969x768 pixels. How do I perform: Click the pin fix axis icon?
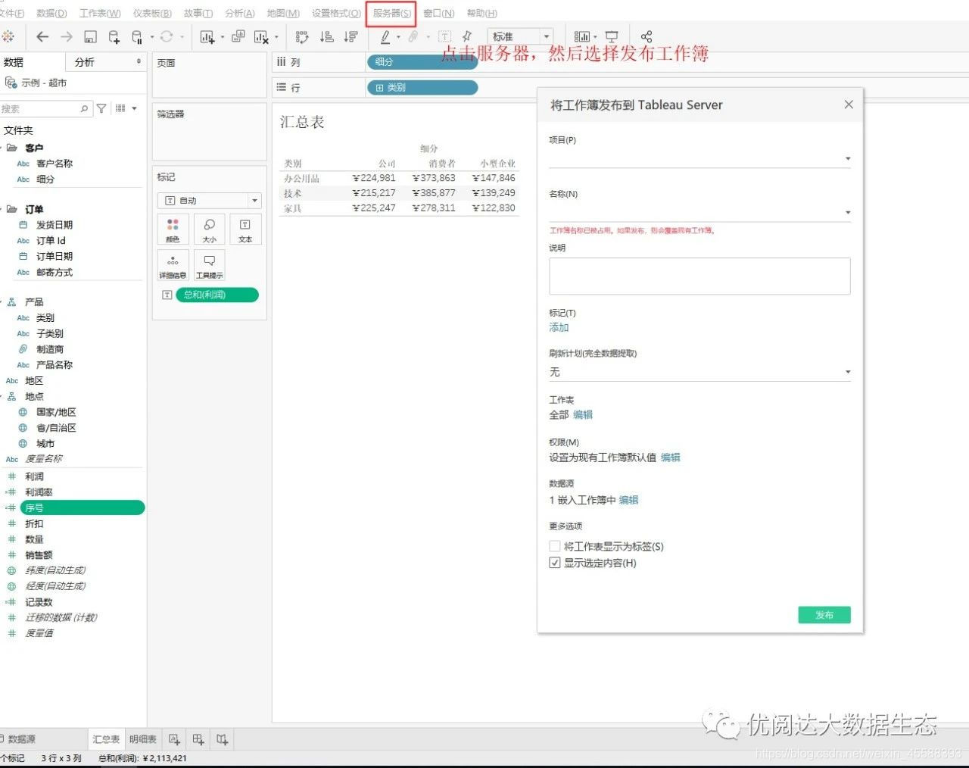pos(467,36)
